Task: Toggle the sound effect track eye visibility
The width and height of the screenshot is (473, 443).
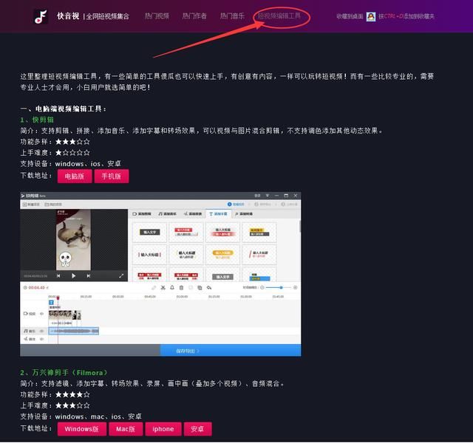Action: tap(41, 339)
